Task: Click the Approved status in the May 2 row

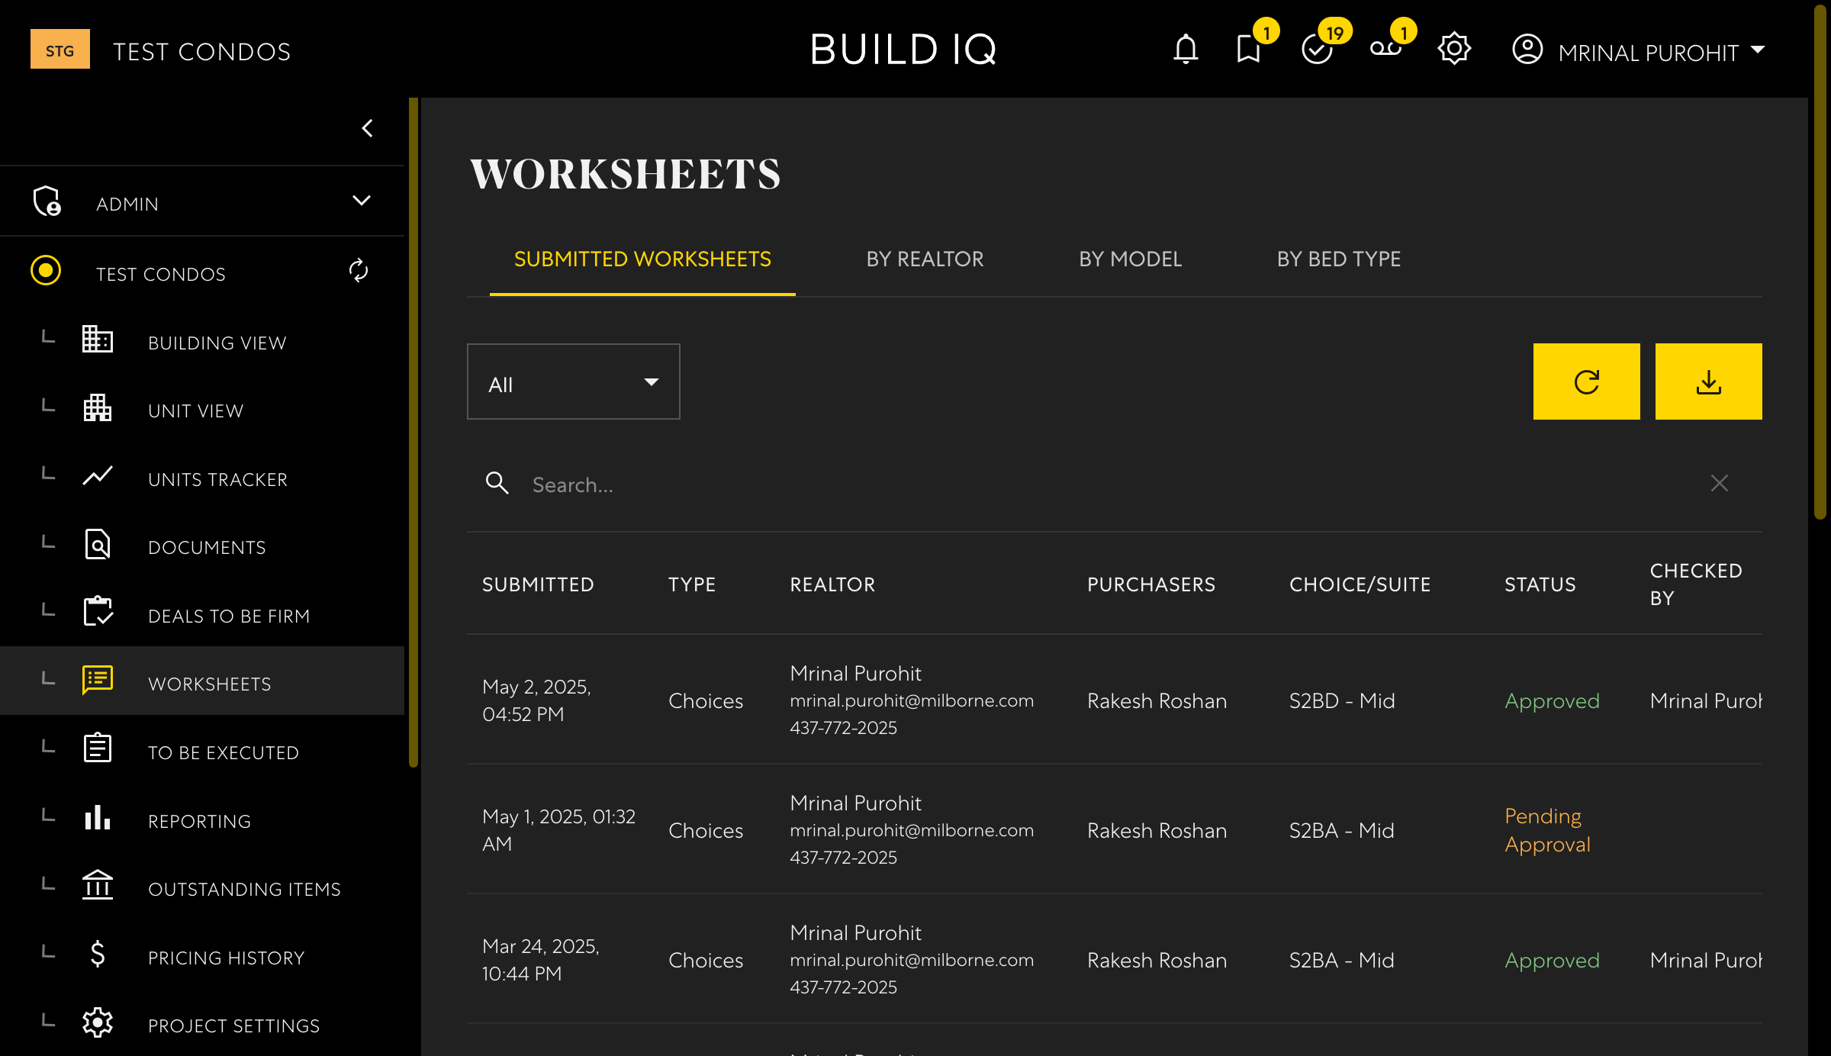Action: point(1552,700)
